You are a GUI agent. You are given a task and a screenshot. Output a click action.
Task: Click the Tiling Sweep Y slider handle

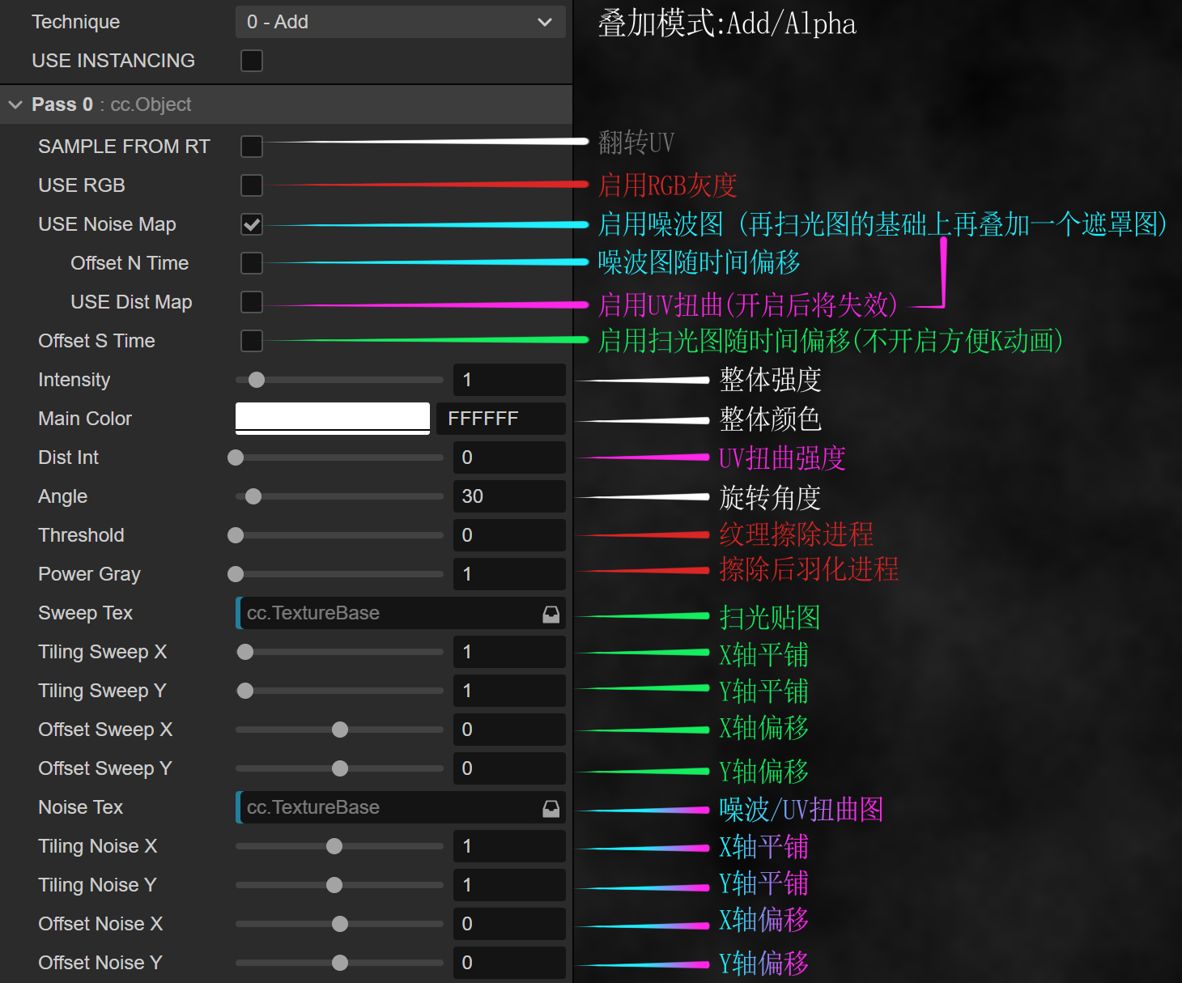click(245, 691)
